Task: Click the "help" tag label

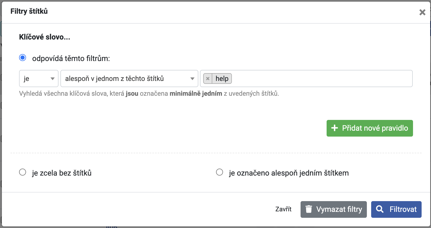Action: pos(222,79)
